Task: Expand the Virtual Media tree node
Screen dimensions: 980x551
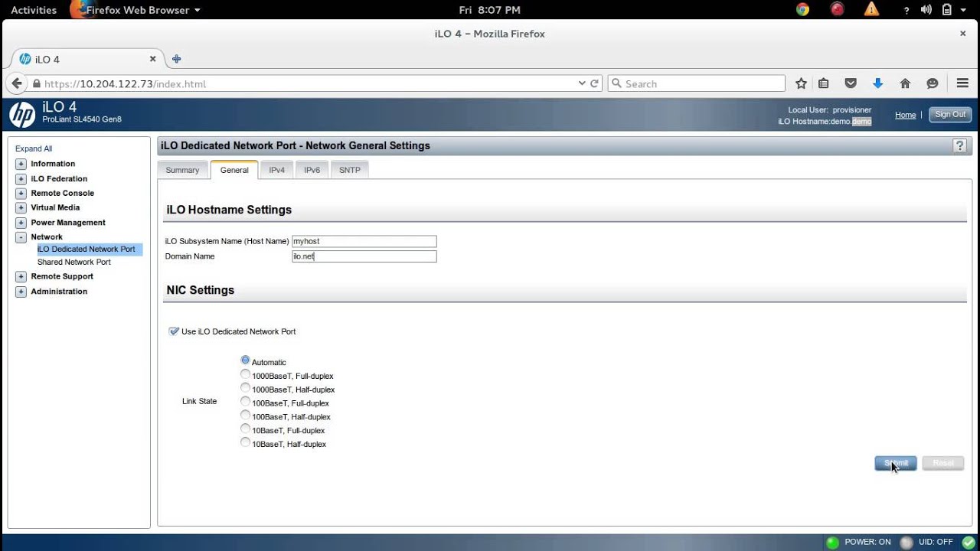Action: (x=21, y=207)
